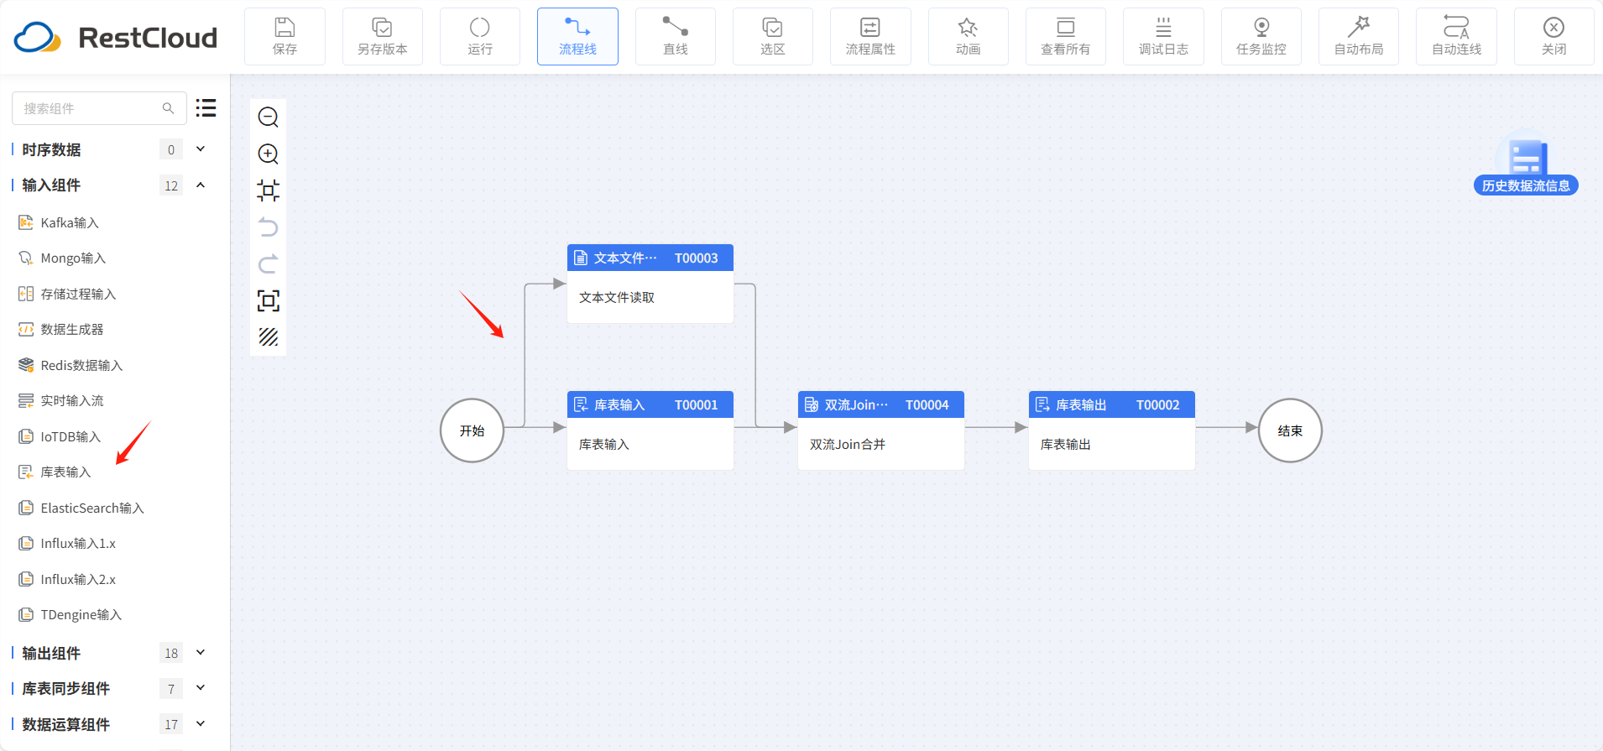The width and height of the screenshot is (1603, 751).
Task: Click the 开始 start node
Action: tap(472, 430)
